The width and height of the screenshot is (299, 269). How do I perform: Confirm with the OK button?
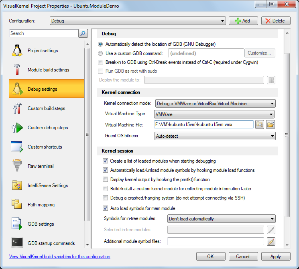pyautogui.click(x=211, y=257)
